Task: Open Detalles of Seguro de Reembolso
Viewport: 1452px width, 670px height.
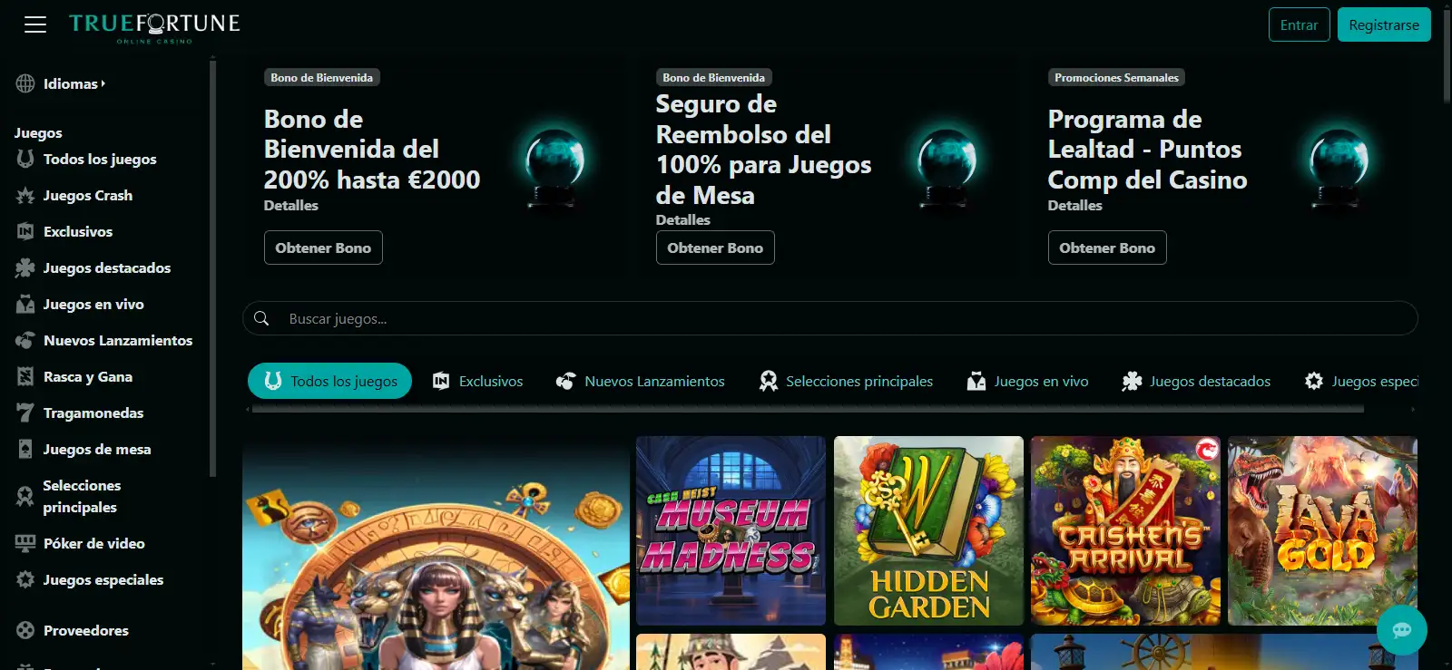Action: tap(683, 220)
